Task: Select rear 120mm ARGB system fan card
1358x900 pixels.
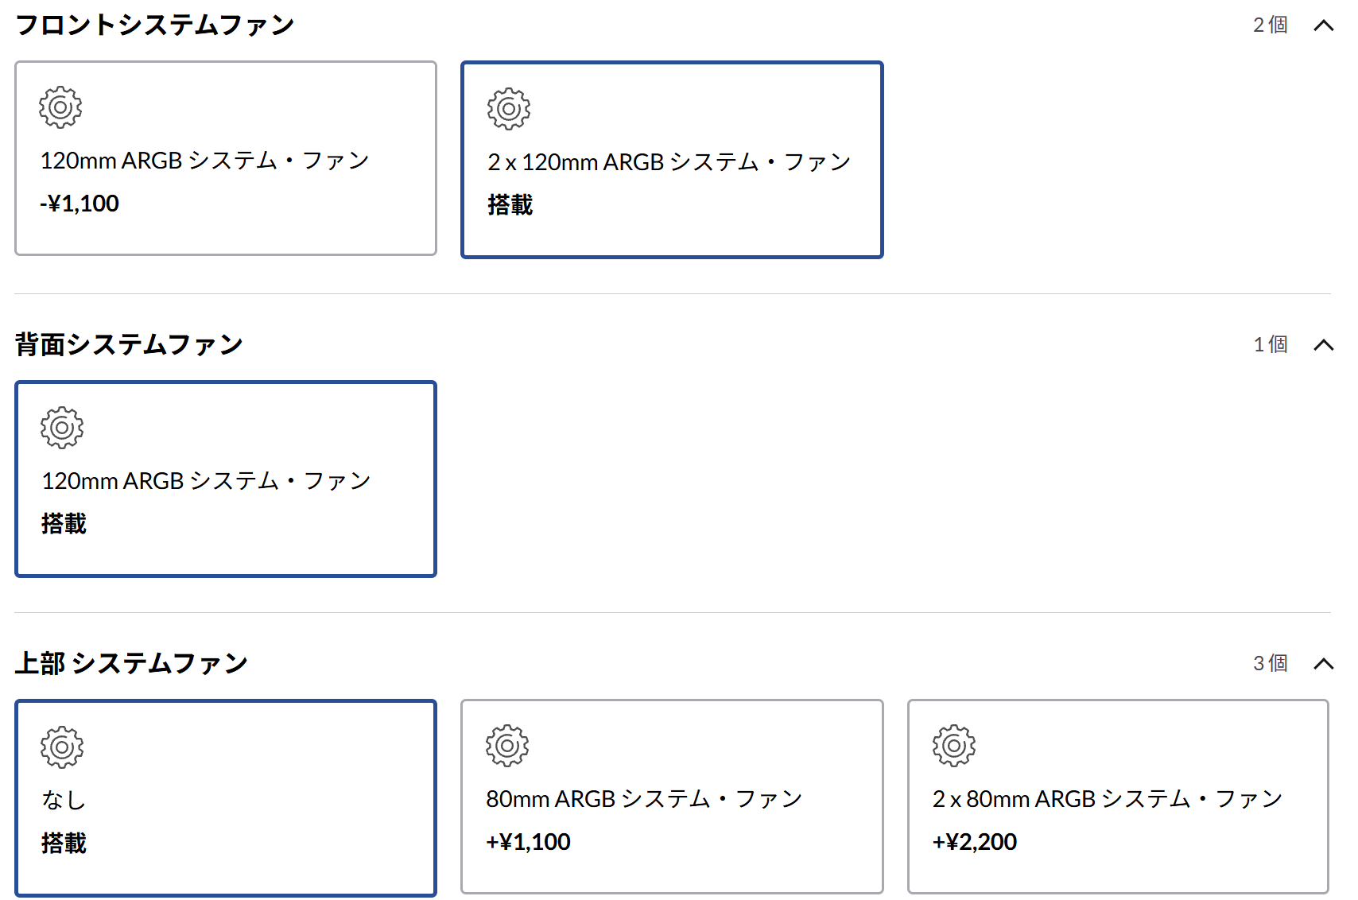Action: pyautogui.click(x=226, y=479)
